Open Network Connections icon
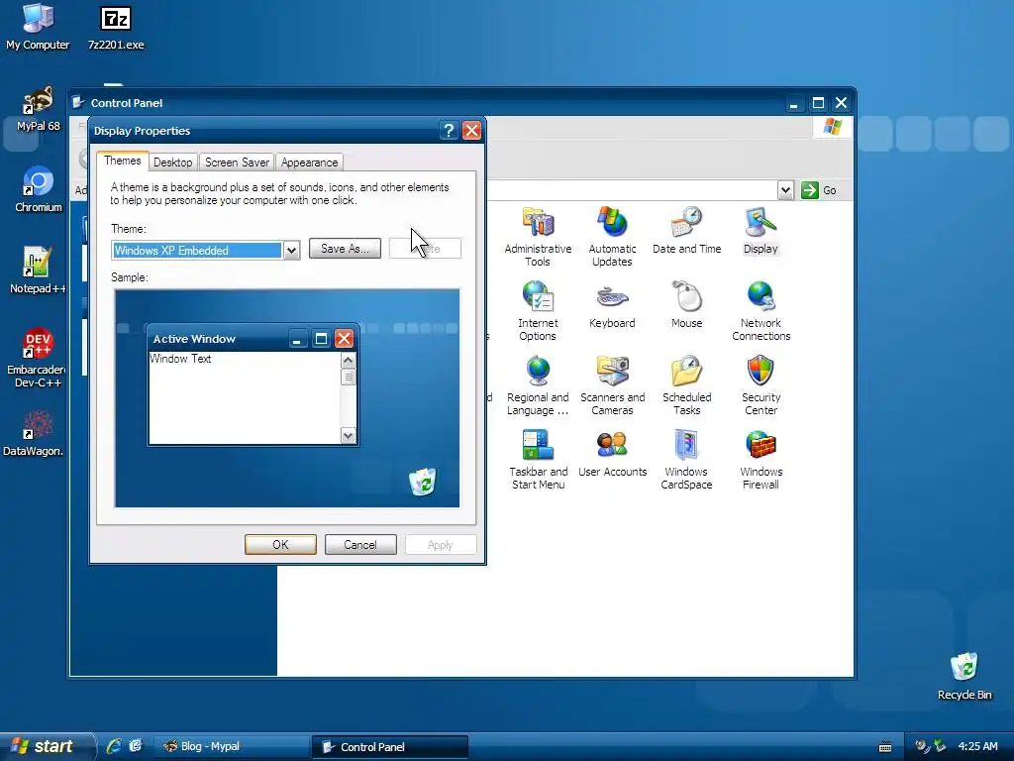Viewport: 1014px width, 761px height. tap(760, 311)
